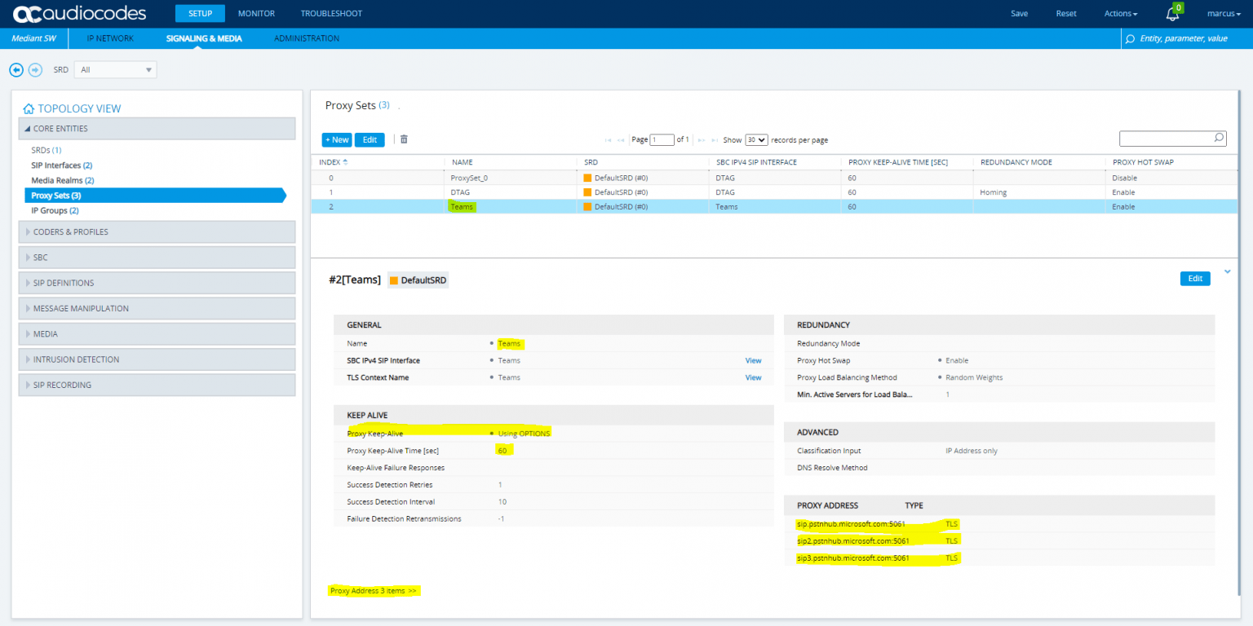The image size is (1253, 626).
Task: Click the AudioCodes logo
Action: tap(77, 13)
